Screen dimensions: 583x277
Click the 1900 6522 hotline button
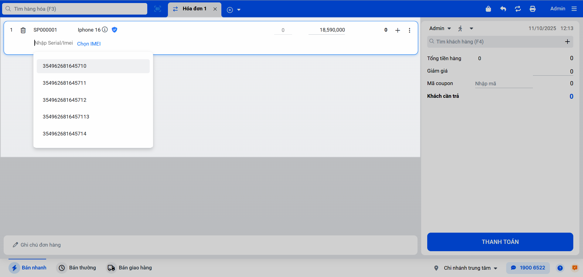pos(528,268)
